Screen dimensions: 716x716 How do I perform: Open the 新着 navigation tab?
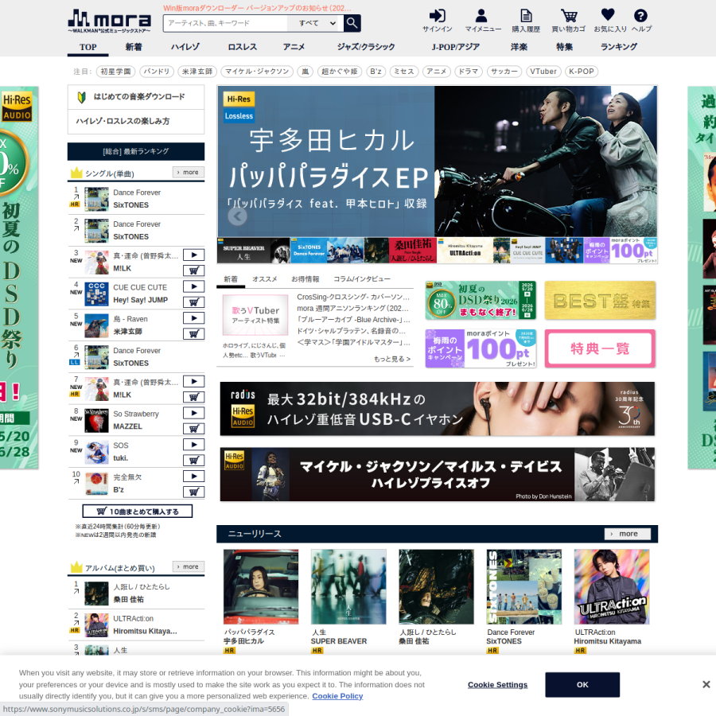134,47
